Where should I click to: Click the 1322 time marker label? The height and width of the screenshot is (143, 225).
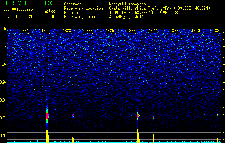(45, 31)
